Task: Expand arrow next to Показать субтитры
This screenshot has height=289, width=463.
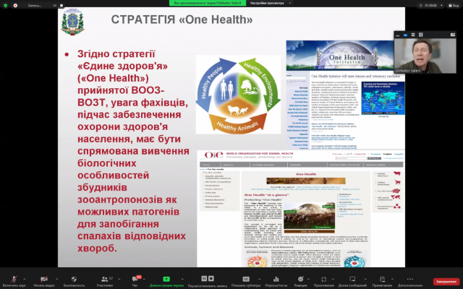Action: (259, 279)
